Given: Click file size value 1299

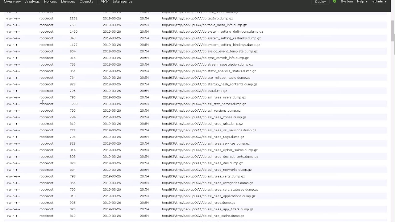Looking at the screenshot, I should 73,104.
